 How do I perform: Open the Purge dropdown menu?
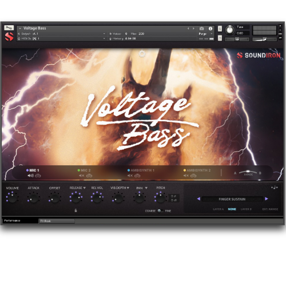205,34
